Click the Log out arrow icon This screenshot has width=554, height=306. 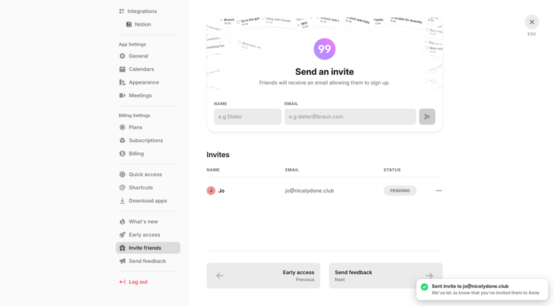click(123, 282)
